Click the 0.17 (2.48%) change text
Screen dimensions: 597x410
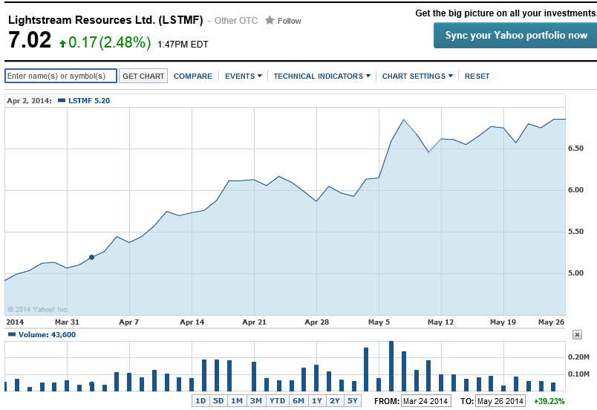(x=110, y=42)
